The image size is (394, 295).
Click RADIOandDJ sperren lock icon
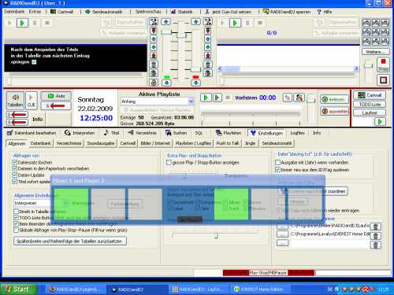point(266,12)
